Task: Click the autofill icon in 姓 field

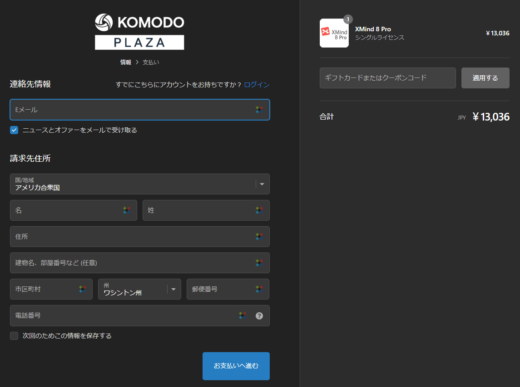Action: tap(259, 210)
